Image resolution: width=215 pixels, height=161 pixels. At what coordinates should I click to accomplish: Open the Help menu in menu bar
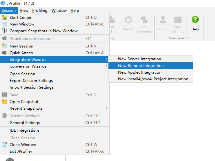(x=75, y=11)
